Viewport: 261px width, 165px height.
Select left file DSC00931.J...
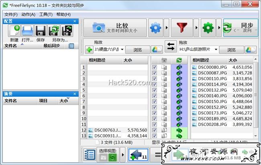click(x=108, y=136)
